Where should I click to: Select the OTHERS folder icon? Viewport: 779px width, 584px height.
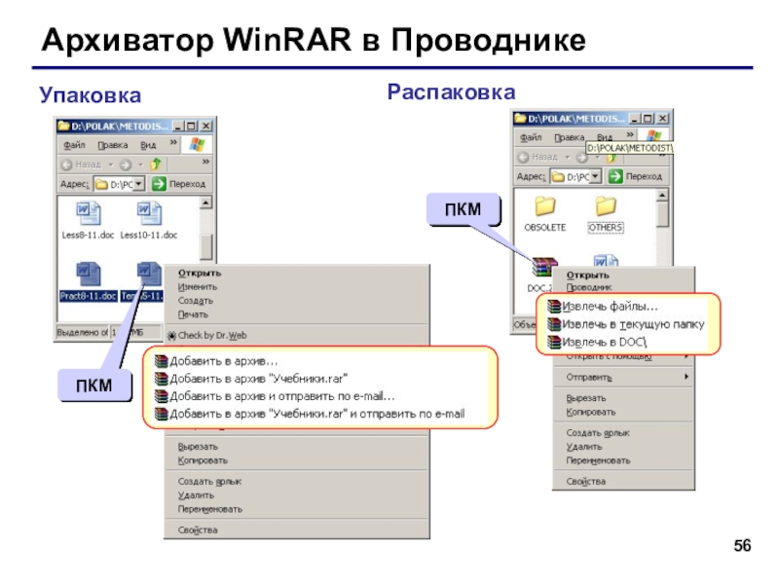click(606, 205)
